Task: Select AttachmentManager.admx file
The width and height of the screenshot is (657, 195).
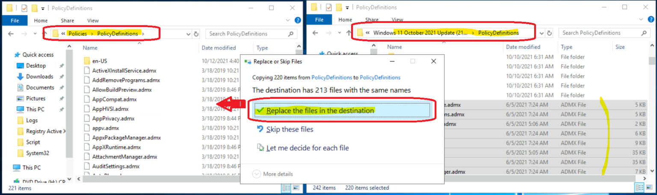Action: (x=125, y=157)
